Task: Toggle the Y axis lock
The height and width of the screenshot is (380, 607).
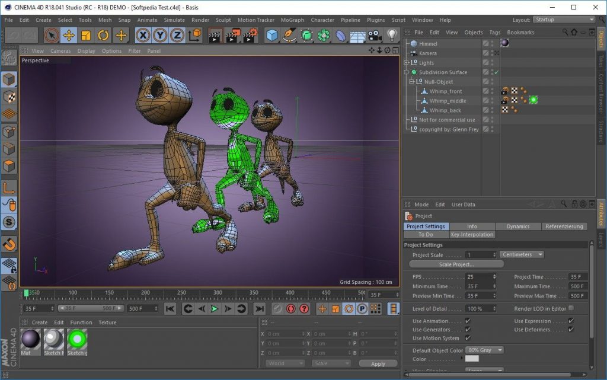Action: (160, 36)
